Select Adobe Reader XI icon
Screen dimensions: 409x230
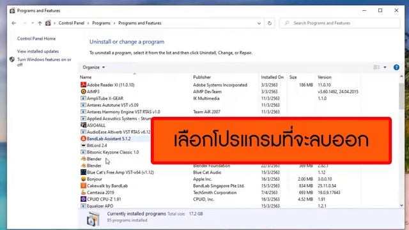(x=83, y=85)
